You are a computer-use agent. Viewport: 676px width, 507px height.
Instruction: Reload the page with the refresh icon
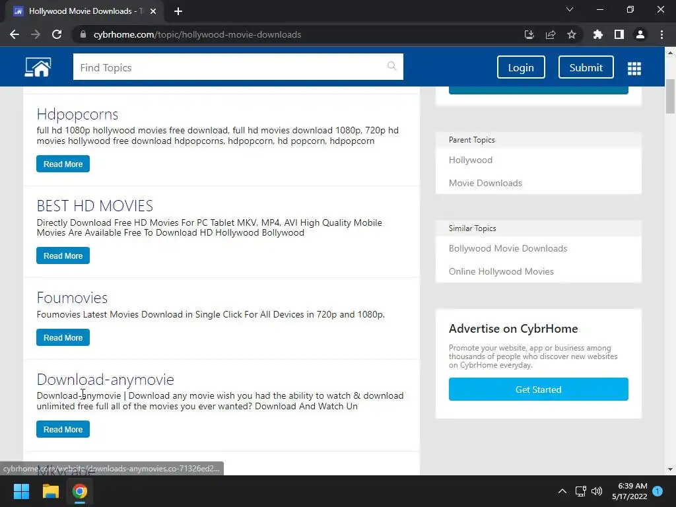pyautogui.click(x=57, y=34)
